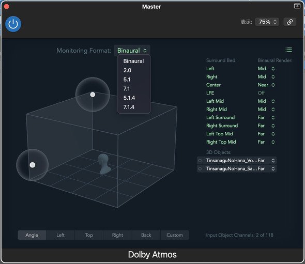The width and height of the screenshot is (305, 264).
Task: Select the 3D head model
Action: click(104, 164)
